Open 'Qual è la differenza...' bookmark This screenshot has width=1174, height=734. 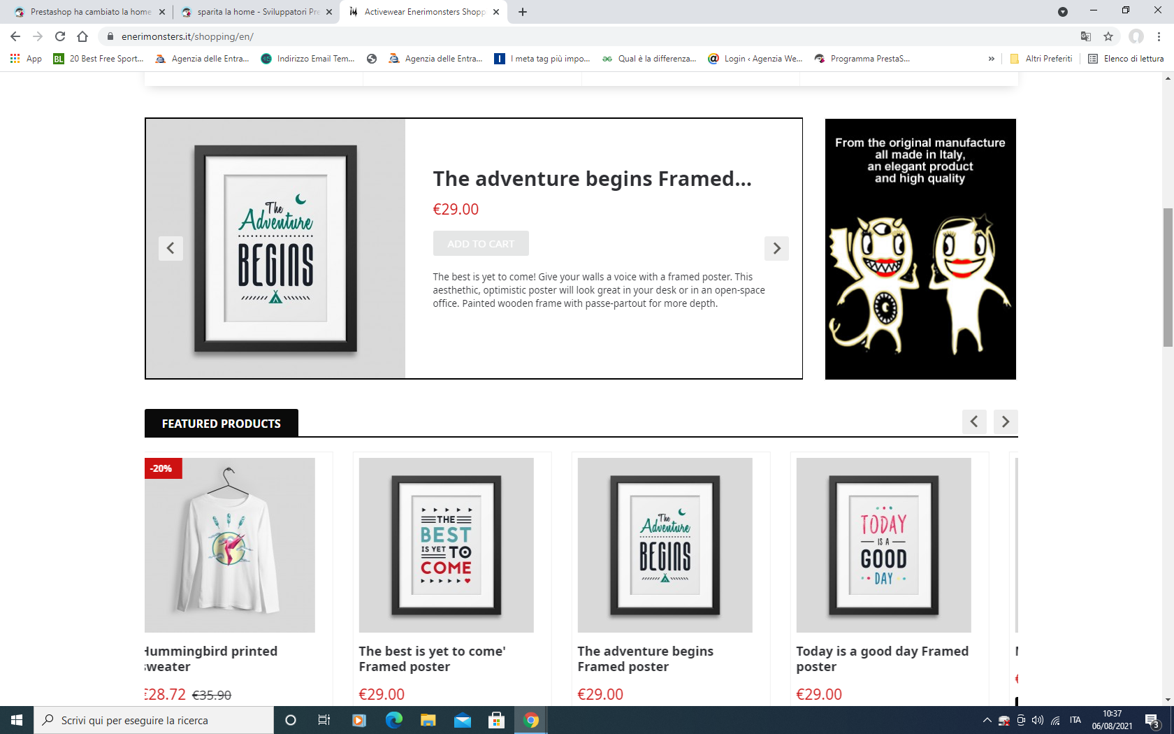pyautogui.click(x=649, y=59)
